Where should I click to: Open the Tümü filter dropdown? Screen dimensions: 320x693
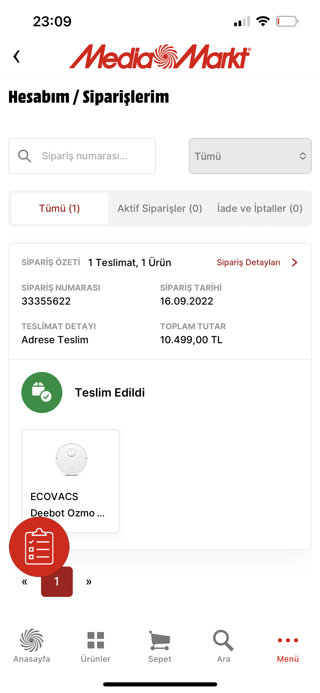click(x=250, y=156)
